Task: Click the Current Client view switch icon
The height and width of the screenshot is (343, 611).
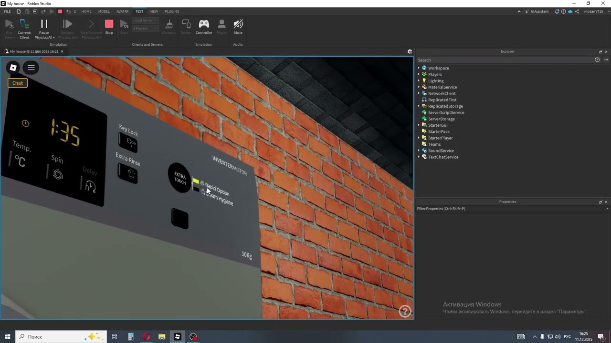Action: pyautogui.click(x=24, y=24)
